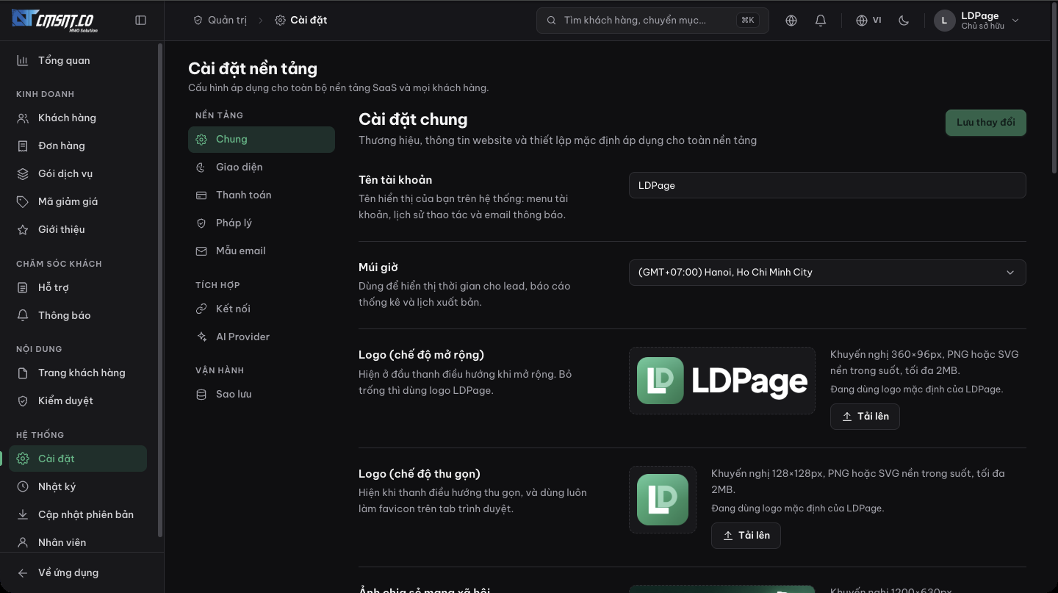Collapse the sidebar with the panel icon

[141, 21]
